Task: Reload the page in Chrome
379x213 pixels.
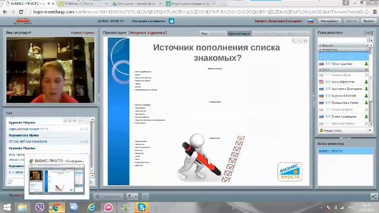Action: click(21, 12)
